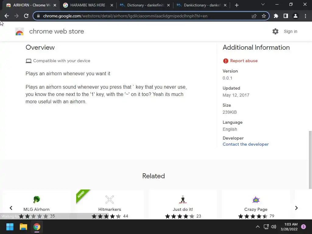This screenshot has height=234, width=312.
Task: Go back using the browser back arrow
Action: pyautogui.click(x=7, y=16)
